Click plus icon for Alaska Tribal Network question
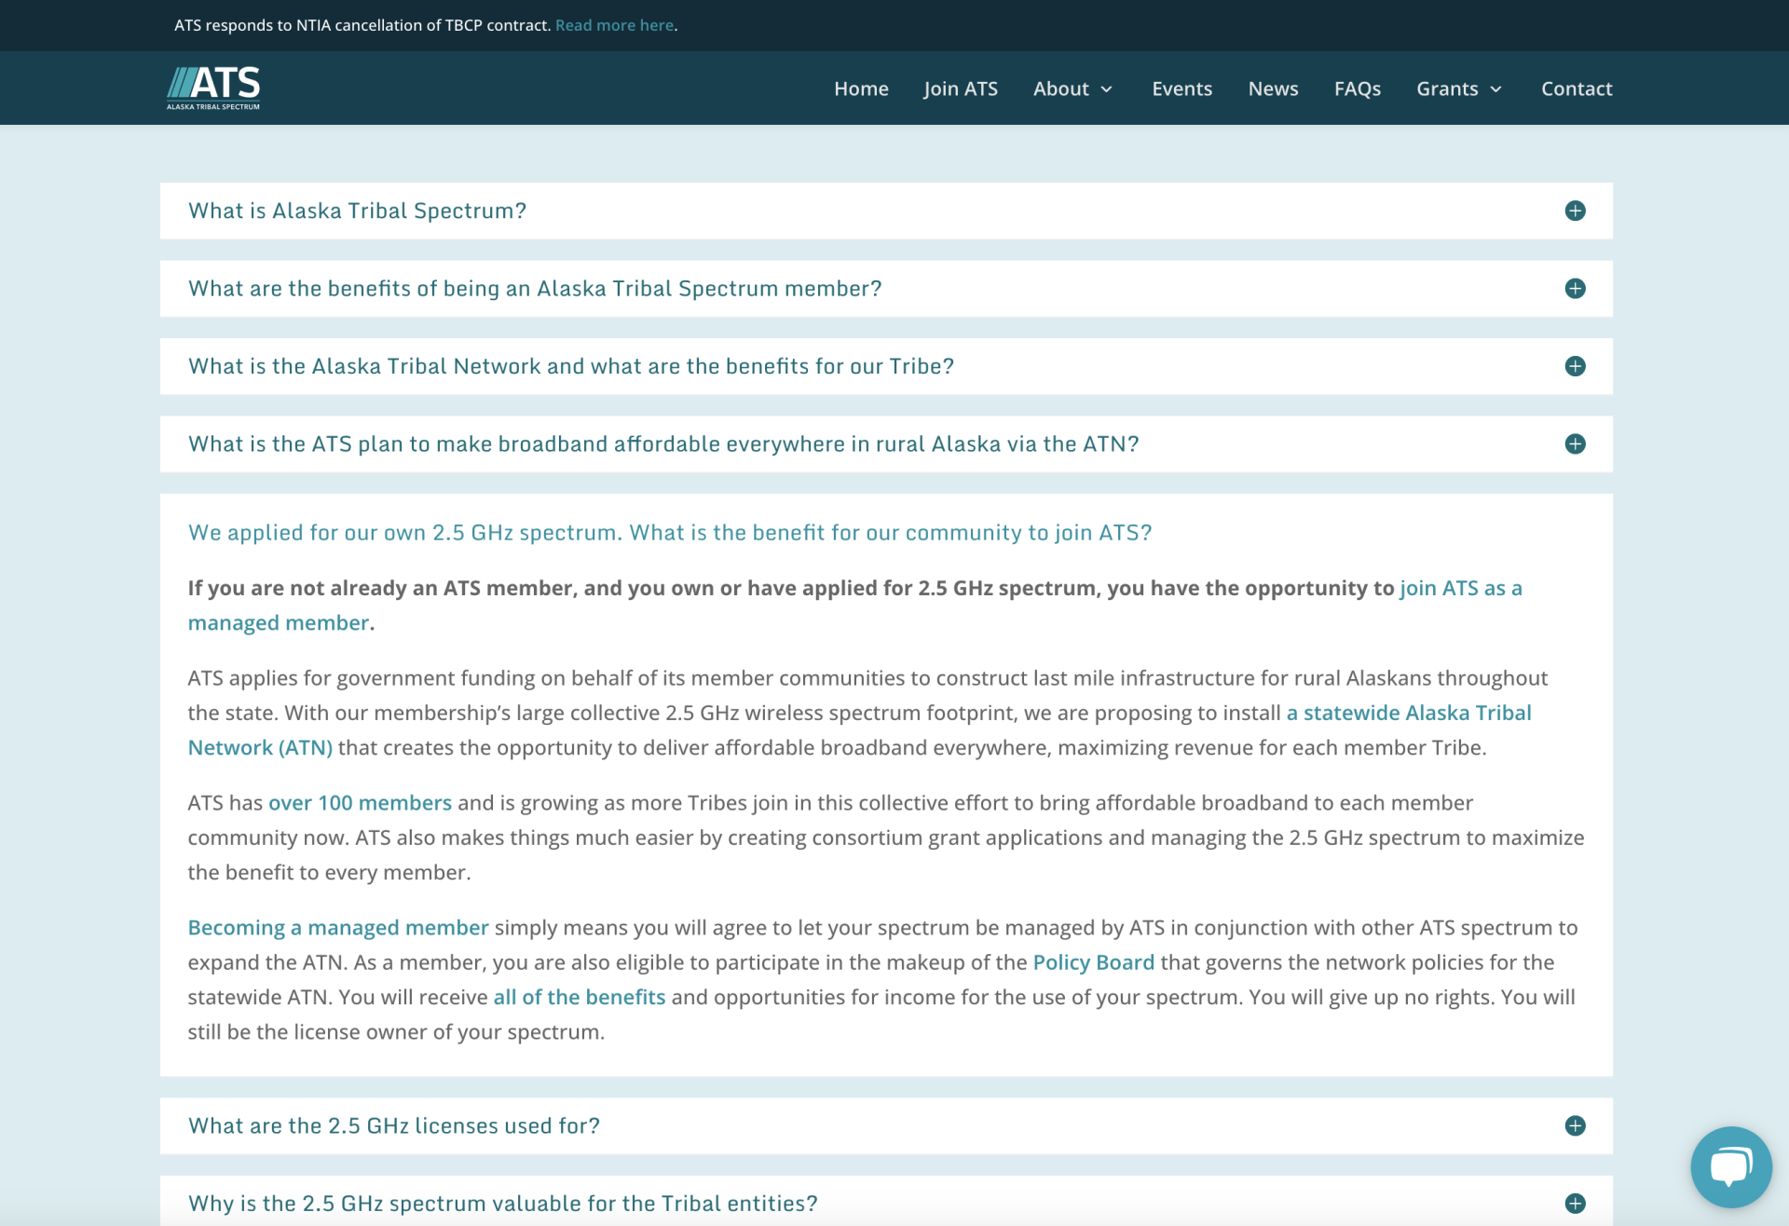1789x1226 pixels. (1575, 366)
